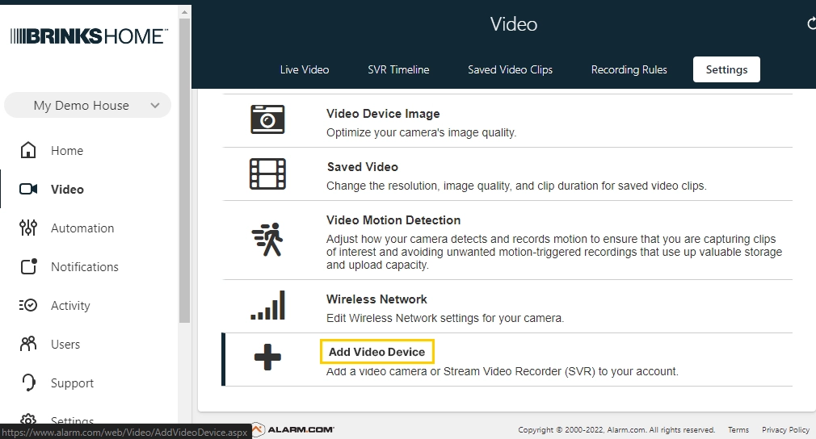
Task: Open the My Demo House dropdown
Action: tap(87, 106)
